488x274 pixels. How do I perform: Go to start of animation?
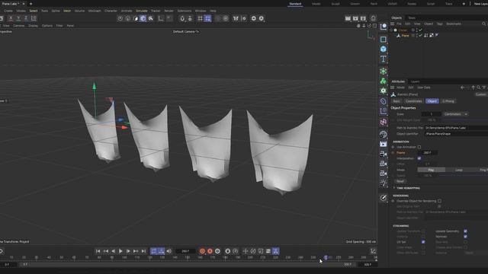tap(98, 251)
